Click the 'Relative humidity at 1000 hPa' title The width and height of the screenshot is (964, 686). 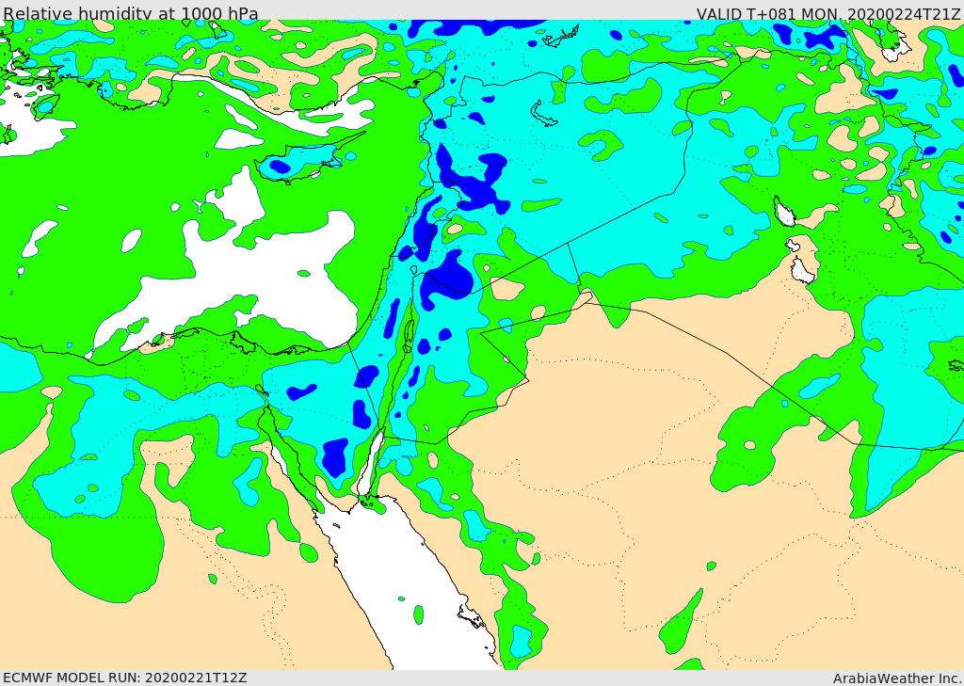point(131,13)
